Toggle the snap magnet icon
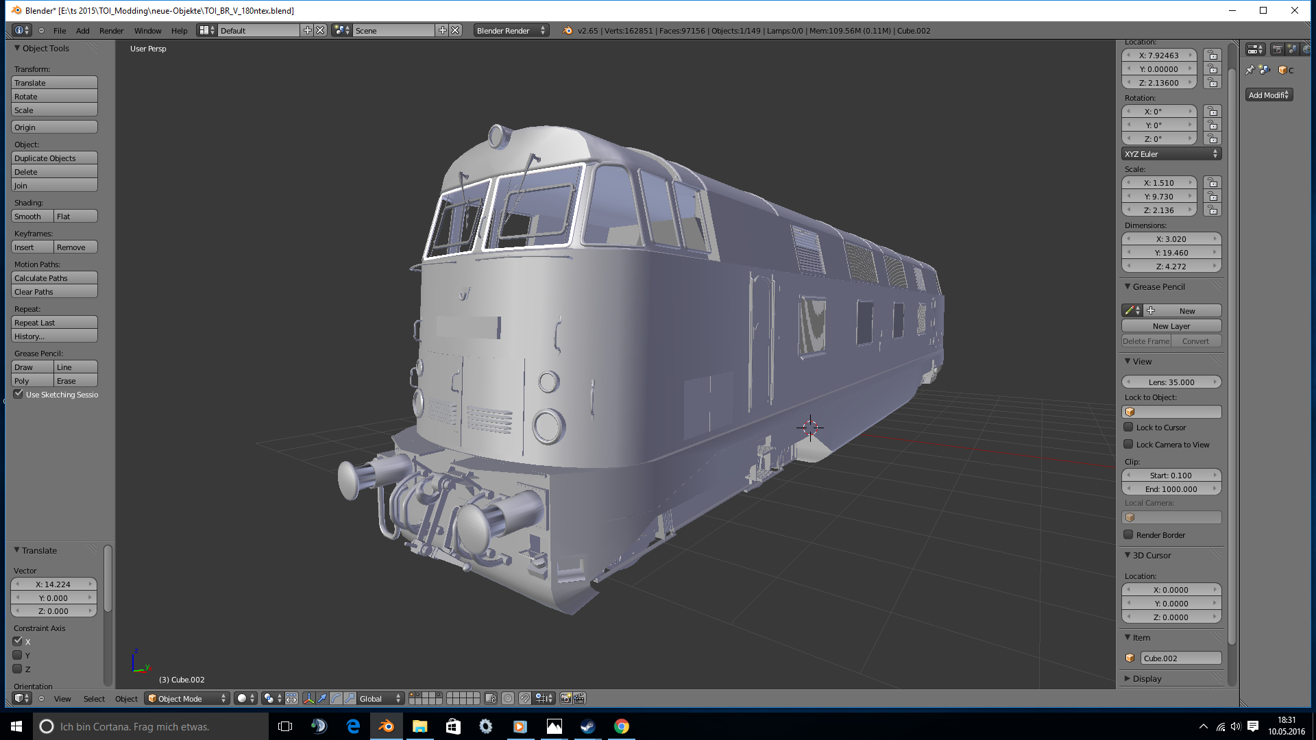Screen dimensions: 1316x740 524,698
